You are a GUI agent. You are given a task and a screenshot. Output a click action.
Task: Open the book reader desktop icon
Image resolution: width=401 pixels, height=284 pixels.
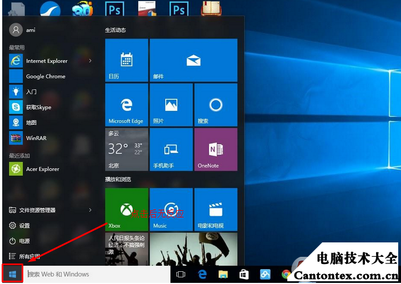211,8
